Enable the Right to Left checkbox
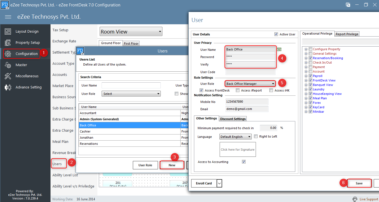 pyautogui.click(x=256, y=136)
